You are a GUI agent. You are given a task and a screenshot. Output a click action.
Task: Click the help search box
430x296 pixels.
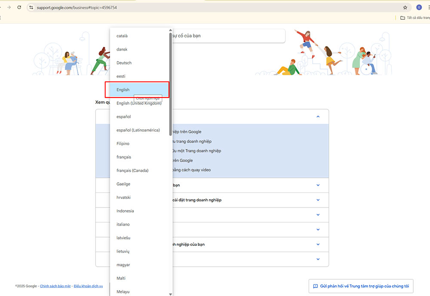point(228,36)
